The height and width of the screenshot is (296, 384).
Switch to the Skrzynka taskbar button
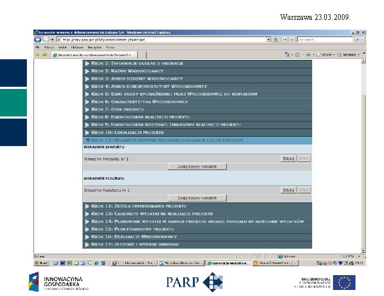coord(181,263)
